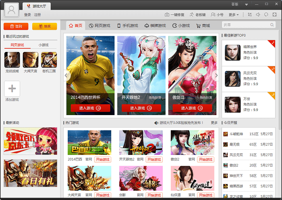
Task: Select 小游戏 under recently played games
Action: click(x=44, y=45)
